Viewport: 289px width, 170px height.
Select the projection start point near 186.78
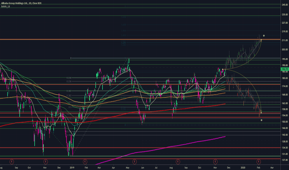pyautogui.click(x=223, y=69)
